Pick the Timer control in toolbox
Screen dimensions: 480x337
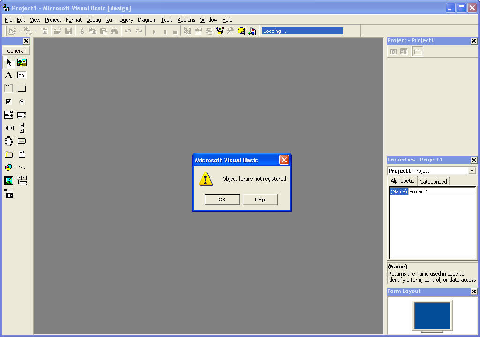tap(8, 141)
